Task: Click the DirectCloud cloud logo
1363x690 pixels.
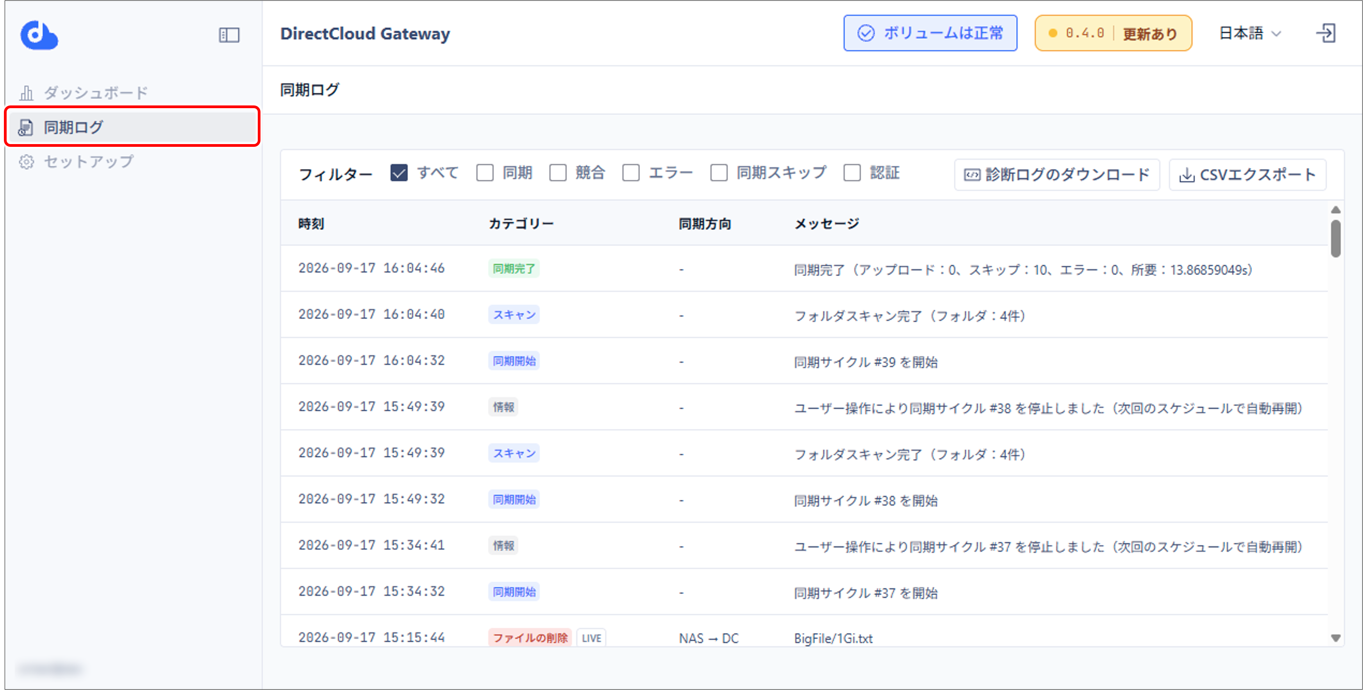Action: 39,35
